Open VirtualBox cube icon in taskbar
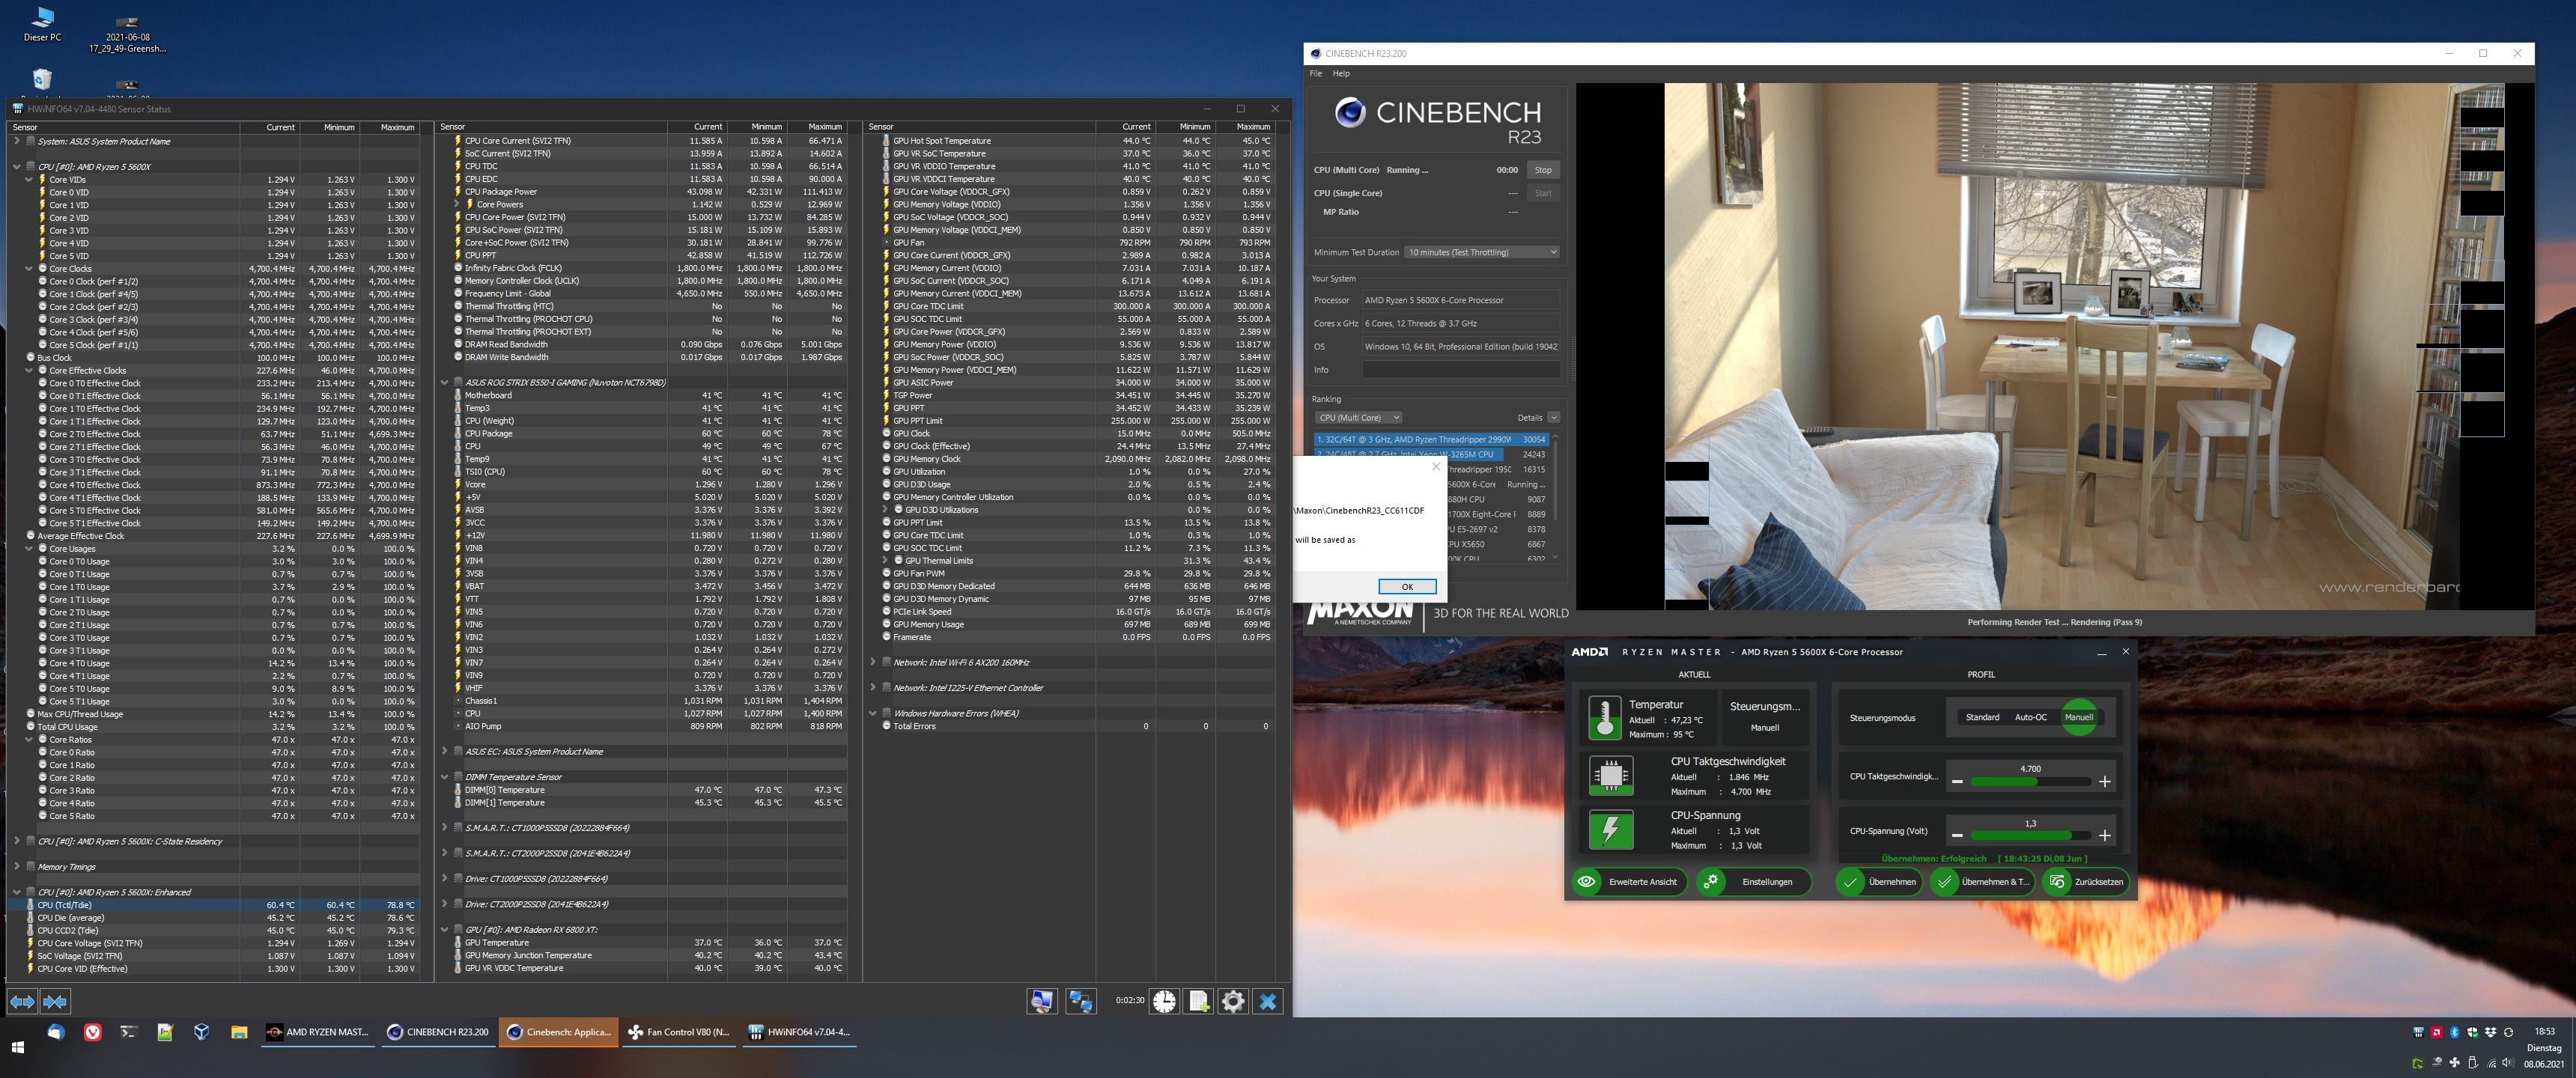Screen dimensions: 2576x1078 [x=201, y=1032]
